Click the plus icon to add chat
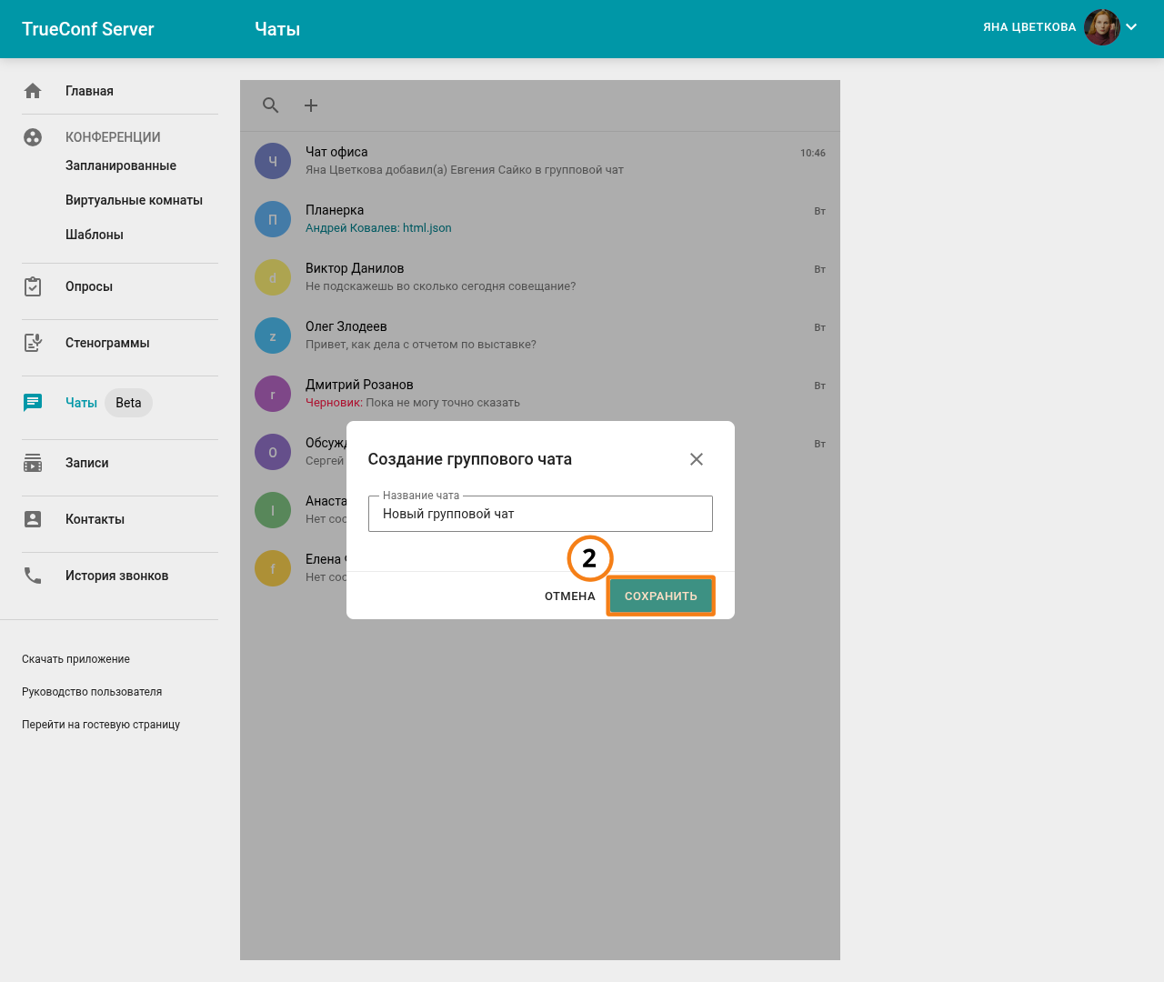Screen dimensions: 1164x982 (311, 105)
